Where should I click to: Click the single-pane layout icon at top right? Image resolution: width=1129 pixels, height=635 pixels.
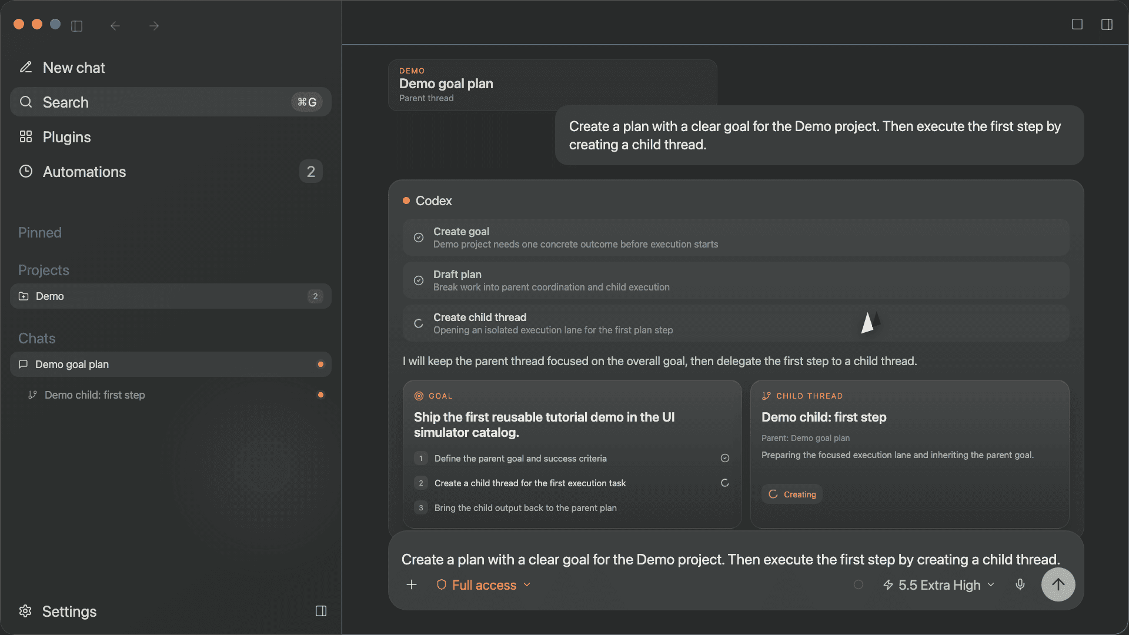click(x=1077, y=24)
